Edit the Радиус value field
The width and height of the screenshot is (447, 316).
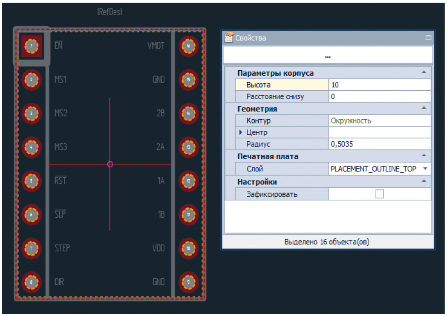point(379,144)
